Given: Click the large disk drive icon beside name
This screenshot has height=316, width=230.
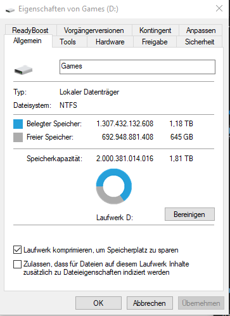Looking at the screenshot, I should (x=23, y=70).
